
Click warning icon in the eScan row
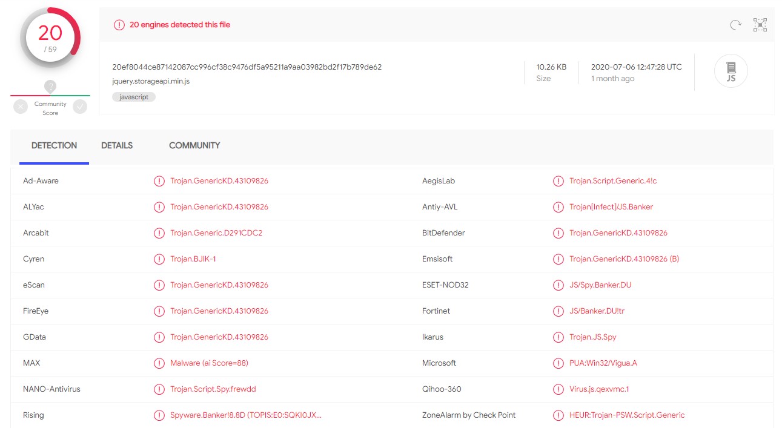click(159, 285)
